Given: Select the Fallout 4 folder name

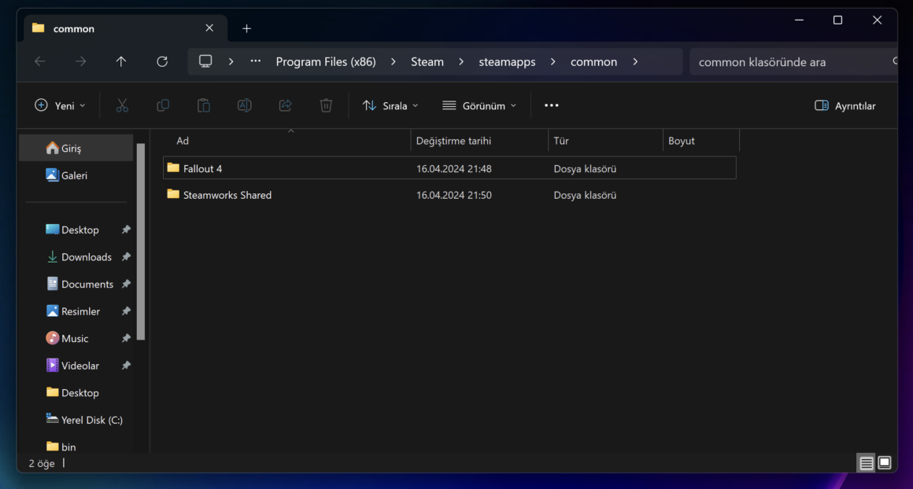Looking at the screenshot, I should 202,168.
